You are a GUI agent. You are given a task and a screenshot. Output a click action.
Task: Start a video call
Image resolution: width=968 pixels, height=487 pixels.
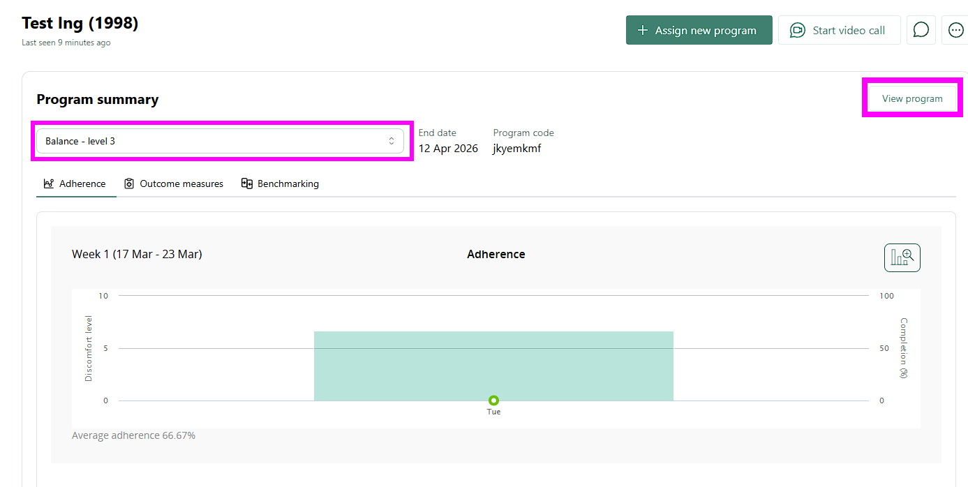[x=840, y=30]
